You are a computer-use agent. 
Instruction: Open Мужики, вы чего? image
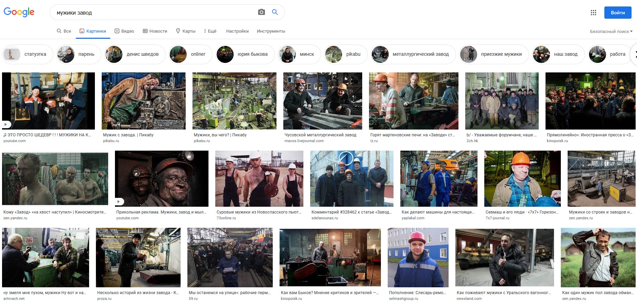pyautogui.click(x=234, y=101)
